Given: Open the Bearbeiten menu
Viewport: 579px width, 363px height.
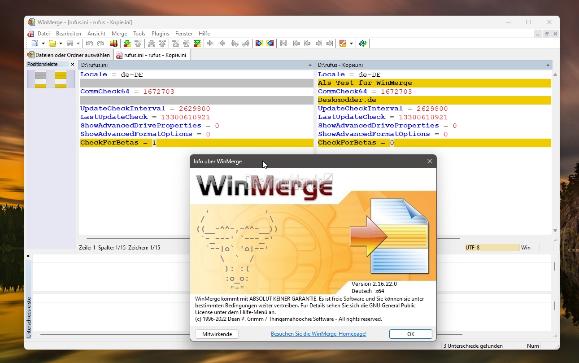Looking at the screenshot, I should tap(69, 34).
